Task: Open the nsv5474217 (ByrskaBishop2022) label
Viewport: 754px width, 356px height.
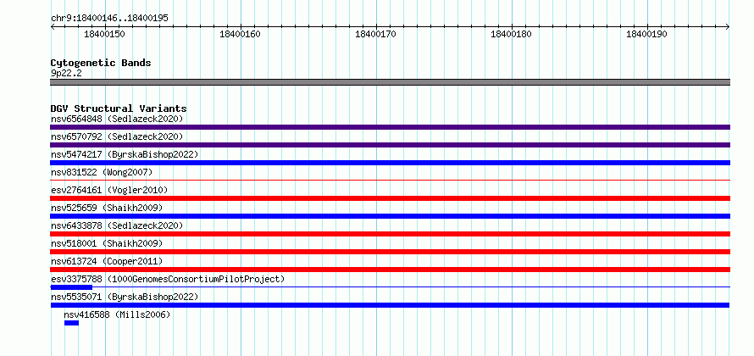Action: (125, 154)
